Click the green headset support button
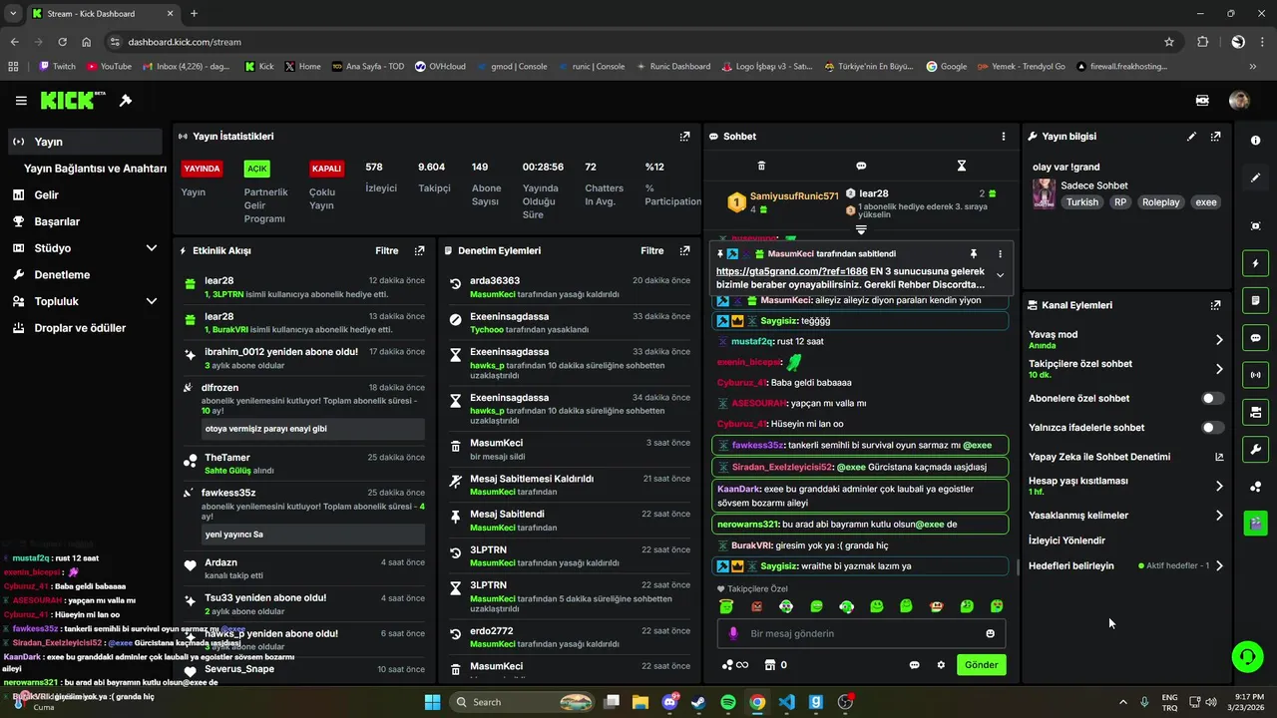This screenshot has height=718, width=1277. coord(1247,656)
